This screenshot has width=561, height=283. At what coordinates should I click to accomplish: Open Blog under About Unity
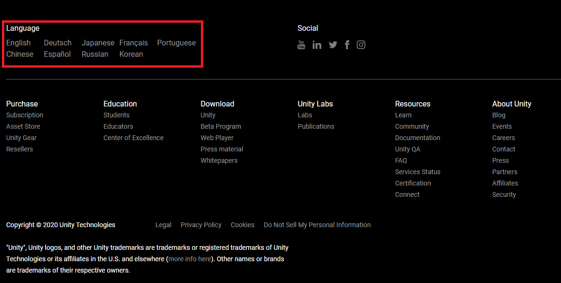point(499,115)
